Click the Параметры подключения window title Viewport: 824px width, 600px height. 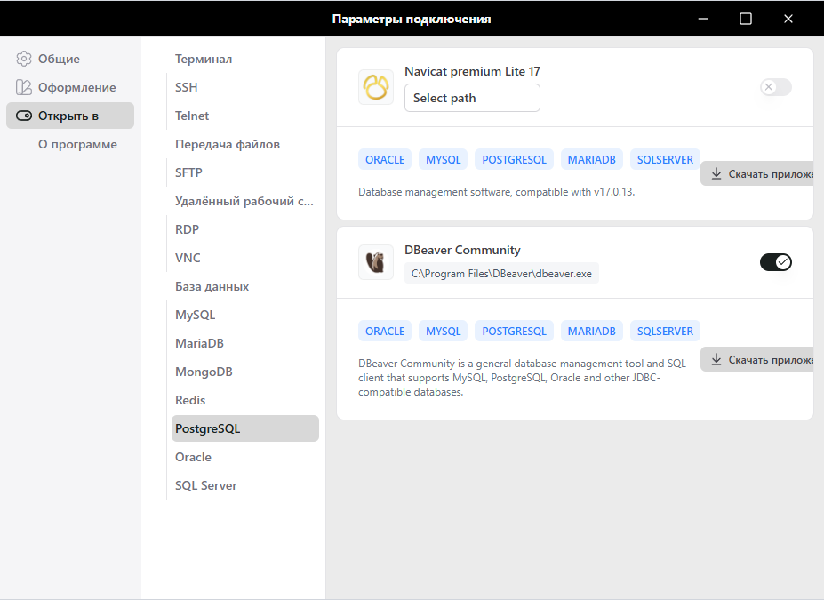(412, 19)
